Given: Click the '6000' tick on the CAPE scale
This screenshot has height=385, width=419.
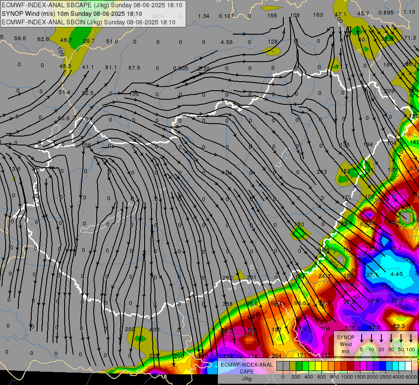Looking at the screenshot, I should [x=412, y=377].
